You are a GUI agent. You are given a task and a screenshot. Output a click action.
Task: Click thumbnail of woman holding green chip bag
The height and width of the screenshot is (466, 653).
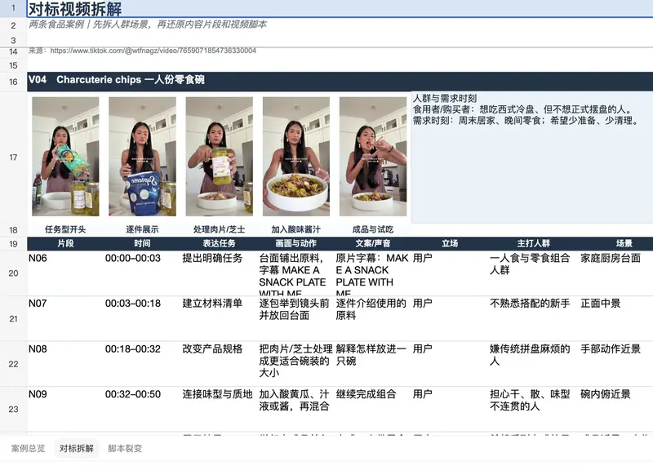coord(65,157)
